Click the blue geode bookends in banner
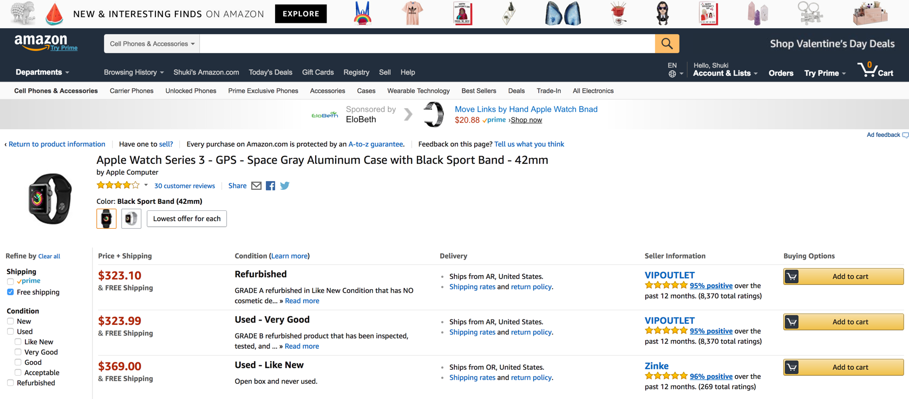The width and height of the screenshot is (909, 399). pyautogui.click(x=563, y=14)
